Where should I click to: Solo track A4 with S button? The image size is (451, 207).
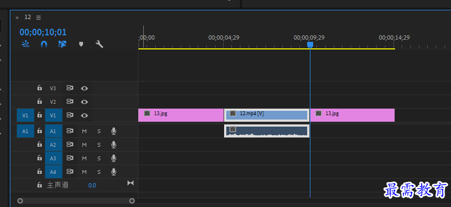[x=99, y=172]
